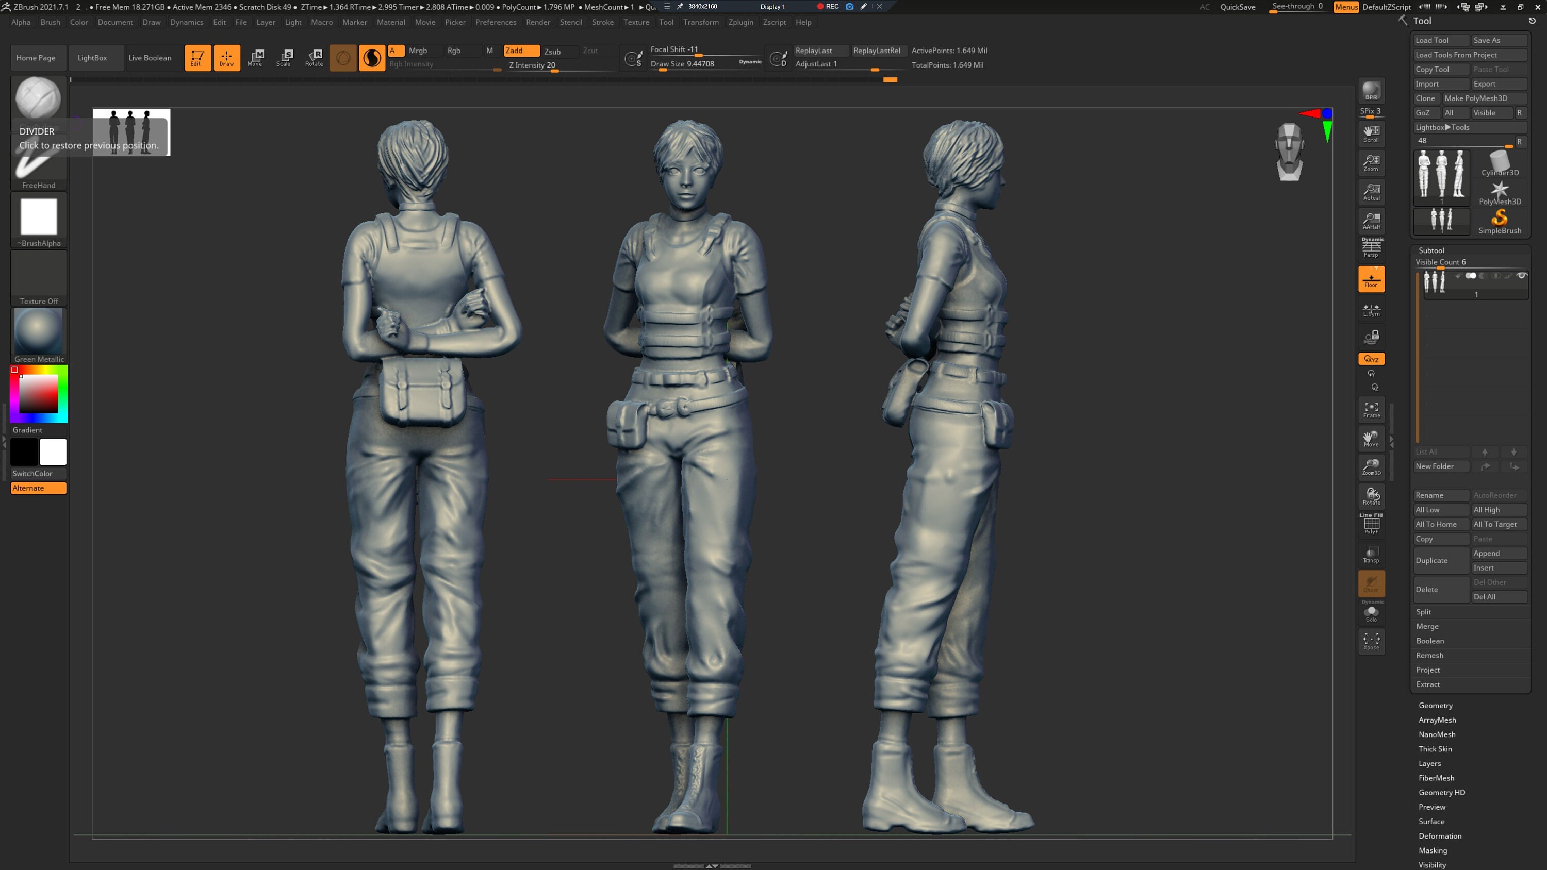Activate the Zoom3D navigation icon
Image resolution: width=1547 pixels, height=870 pixels.
1372,467
